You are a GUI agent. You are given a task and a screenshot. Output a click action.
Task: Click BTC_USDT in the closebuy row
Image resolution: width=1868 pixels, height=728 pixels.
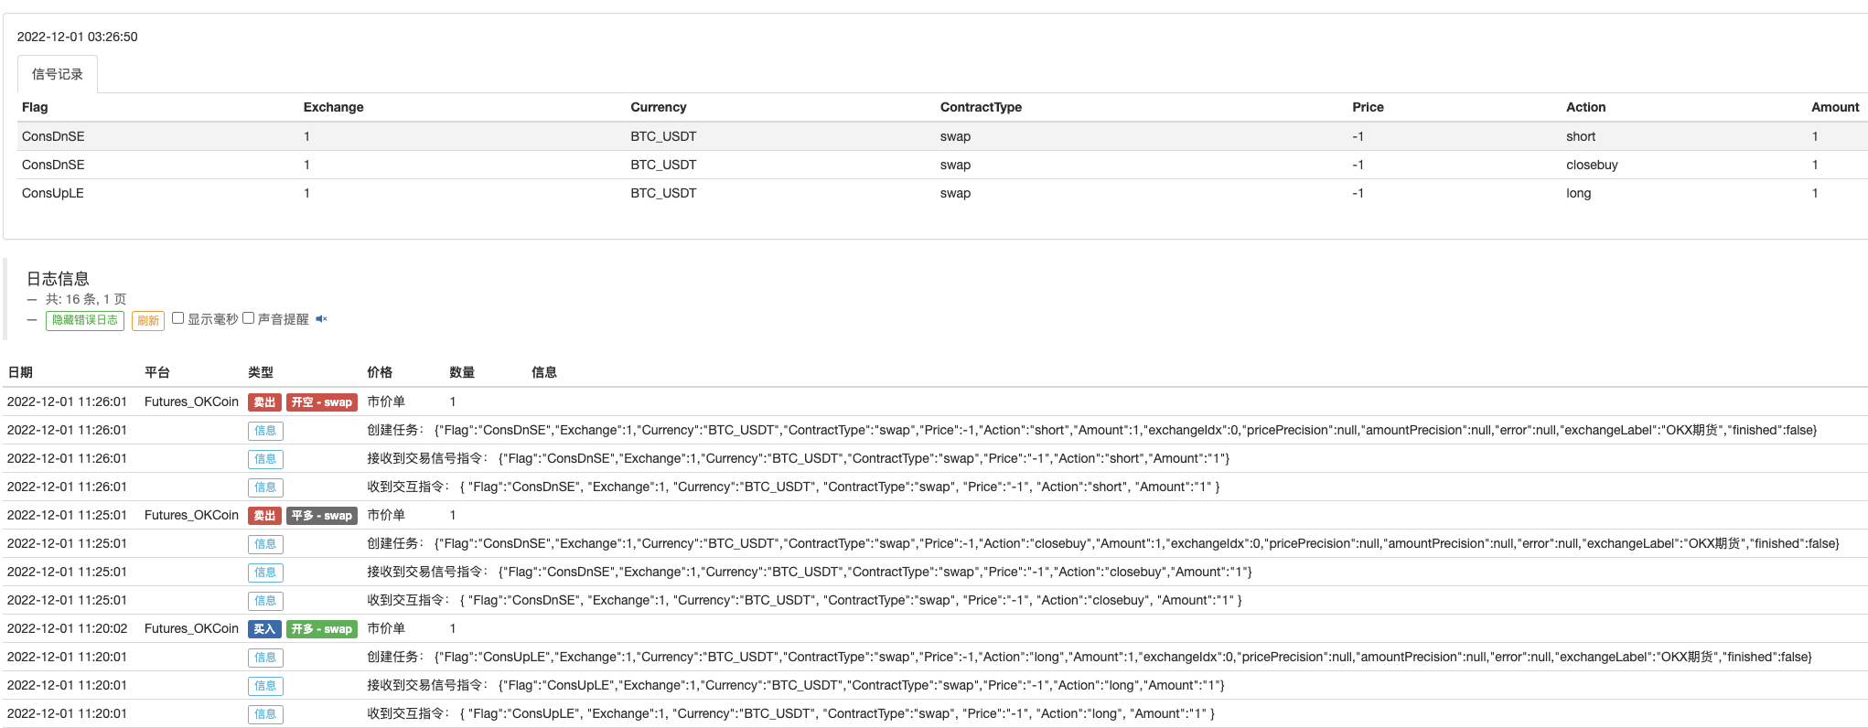663,165
